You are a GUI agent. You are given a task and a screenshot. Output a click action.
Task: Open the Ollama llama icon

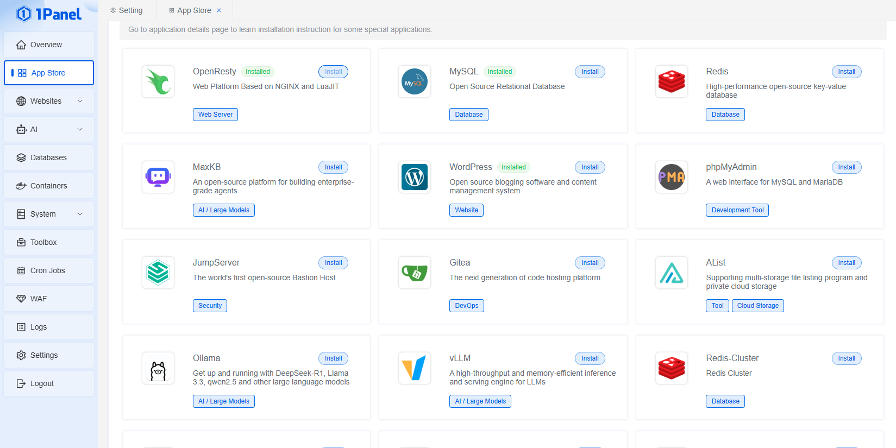158,368
